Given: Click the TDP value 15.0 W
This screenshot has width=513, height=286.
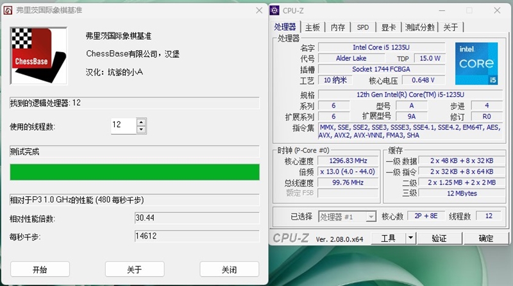Looking at the screenshot, I should point(430,58).
